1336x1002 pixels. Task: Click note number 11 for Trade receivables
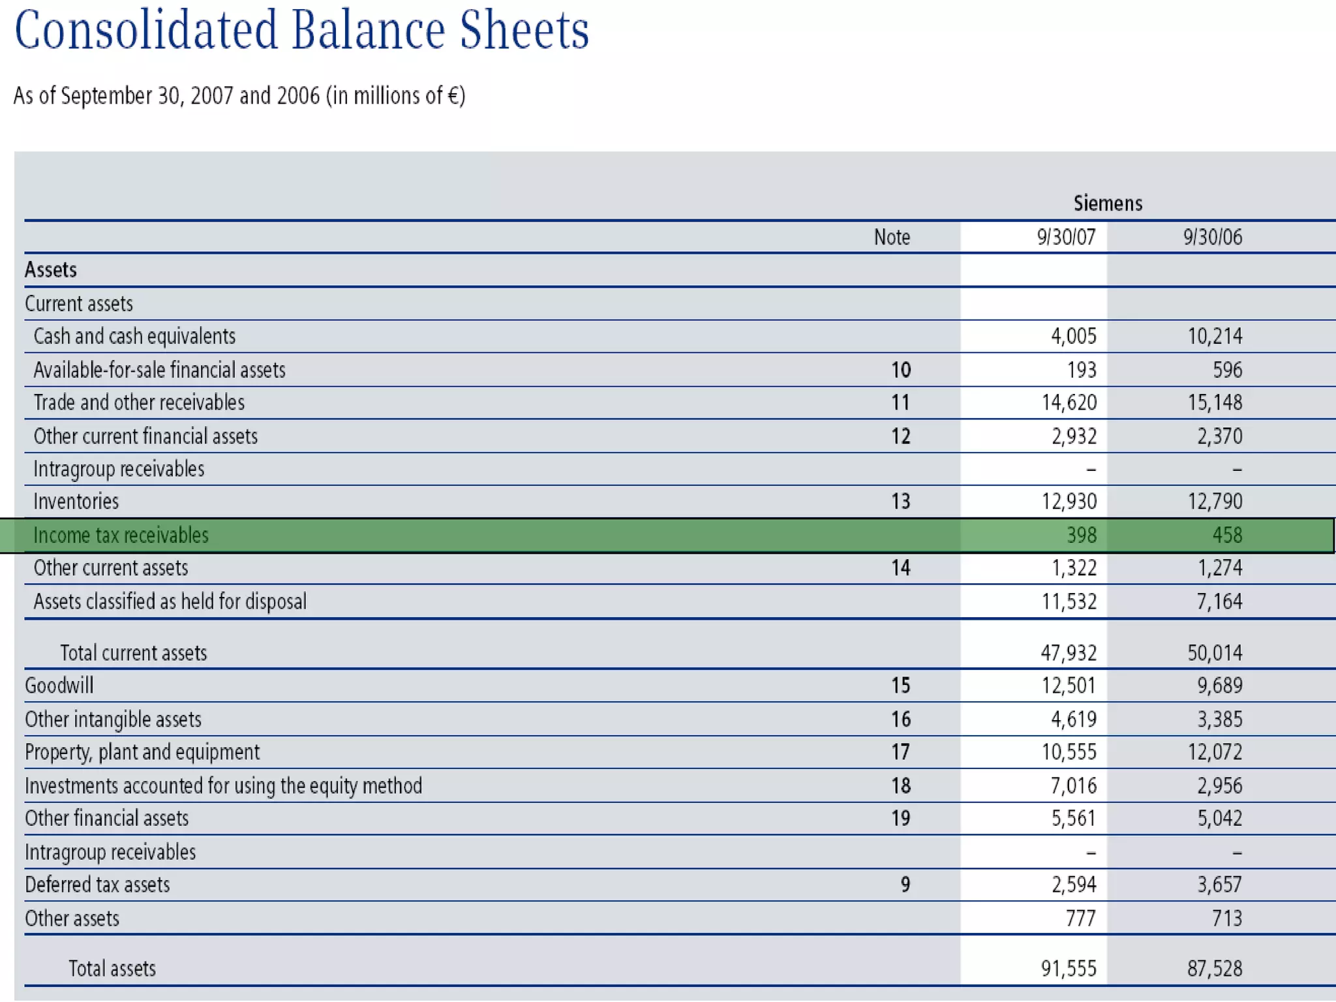click(900, 402)
